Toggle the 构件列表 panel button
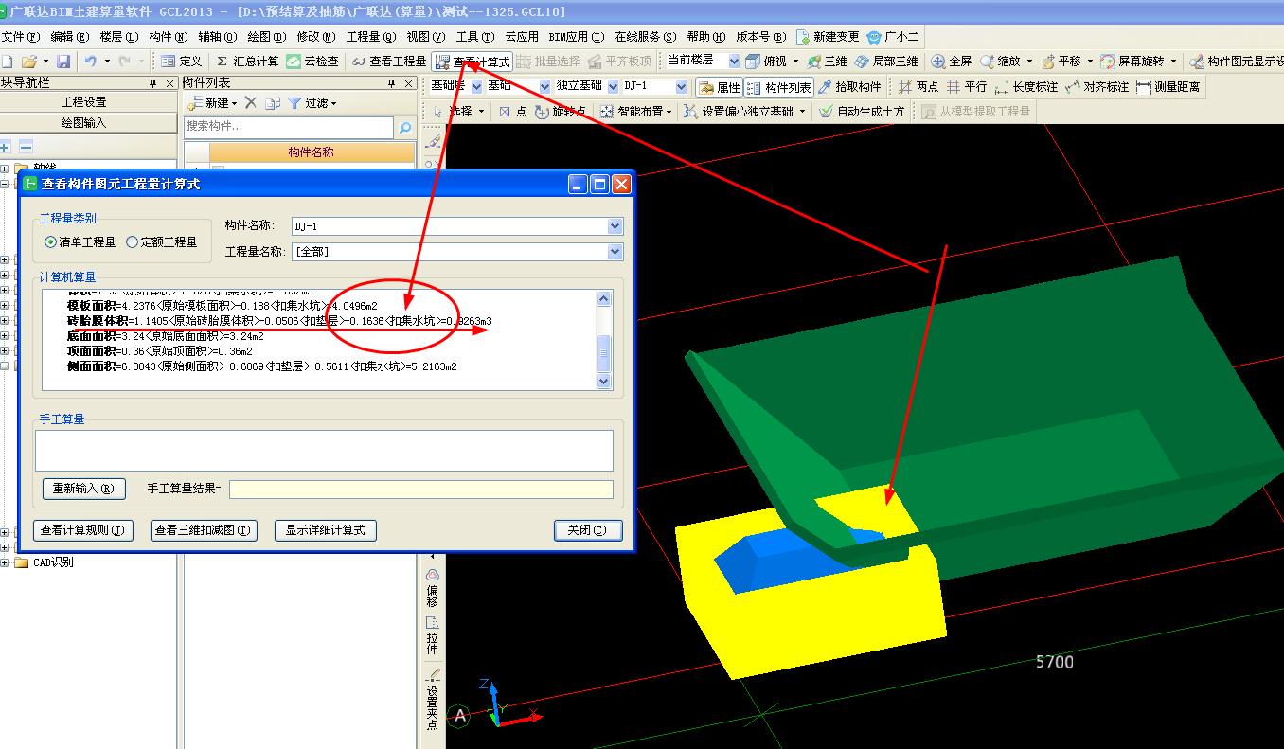 coord(778,87)
